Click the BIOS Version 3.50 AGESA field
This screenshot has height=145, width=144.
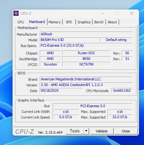tap(86, 85)
